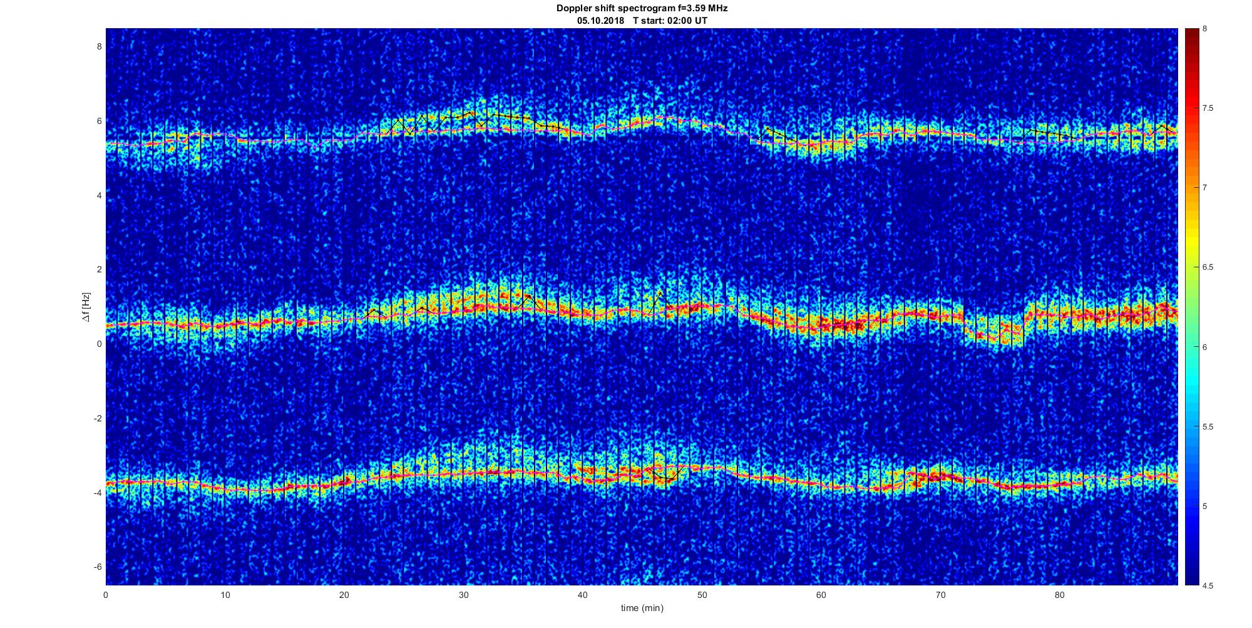Click y-axis tick label 4
The width and height of the screenshot is (1252, 628).
(98, 195)
